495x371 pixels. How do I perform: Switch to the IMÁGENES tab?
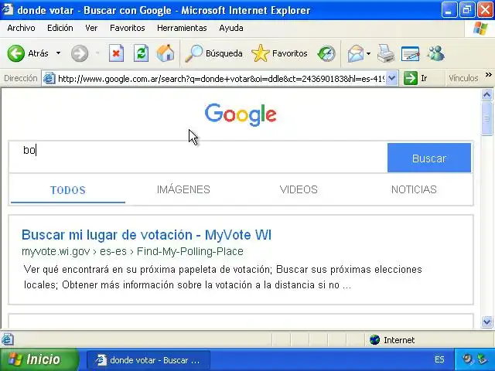click(183, 189)
